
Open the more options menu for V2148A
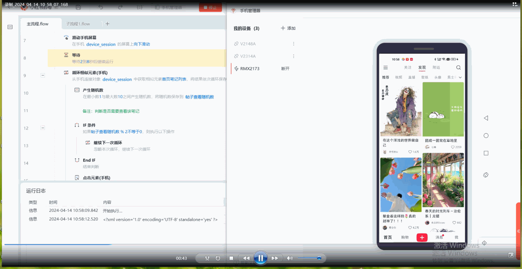coord(294,44)
